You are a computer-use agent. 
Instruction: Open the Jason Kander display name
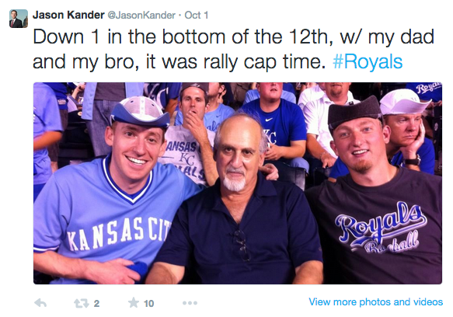point(68,15)
